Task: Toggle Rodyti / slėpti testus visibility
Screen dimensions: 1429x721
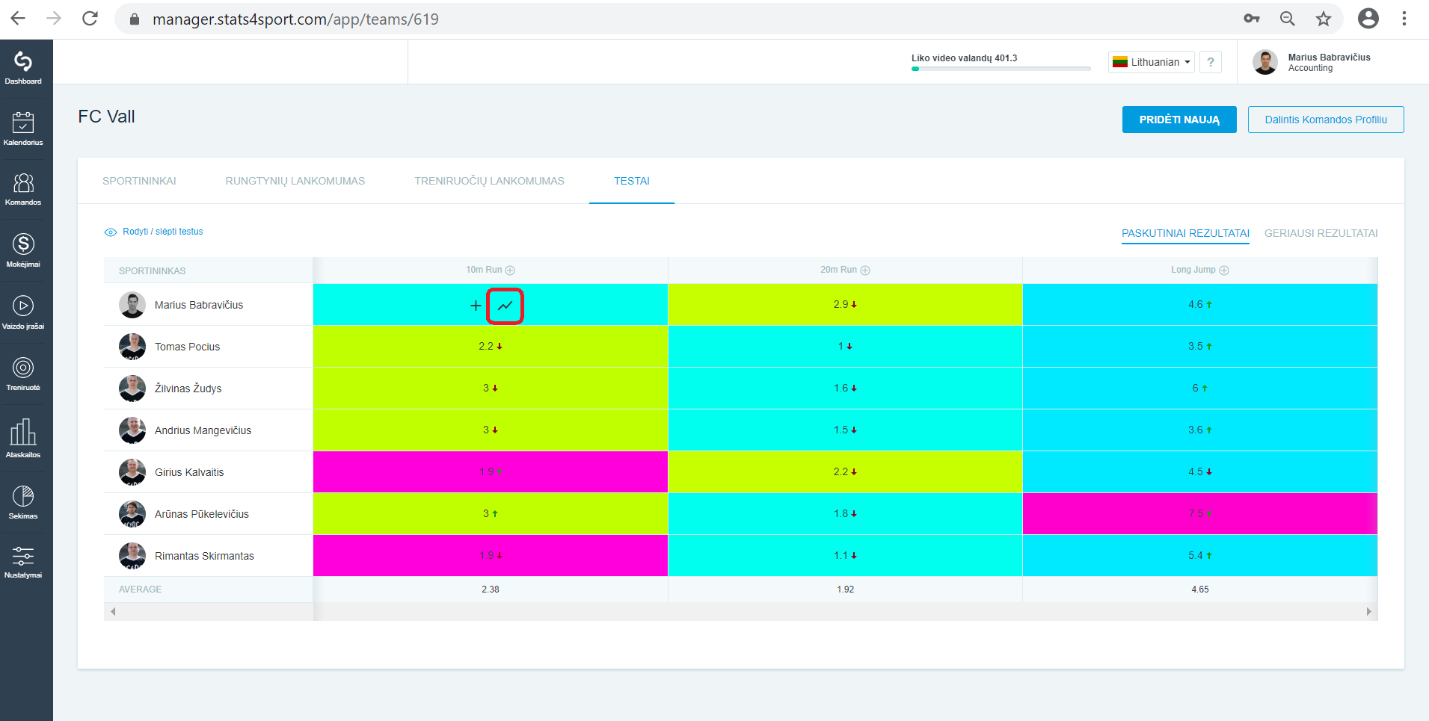Action: tap(154, 232)
